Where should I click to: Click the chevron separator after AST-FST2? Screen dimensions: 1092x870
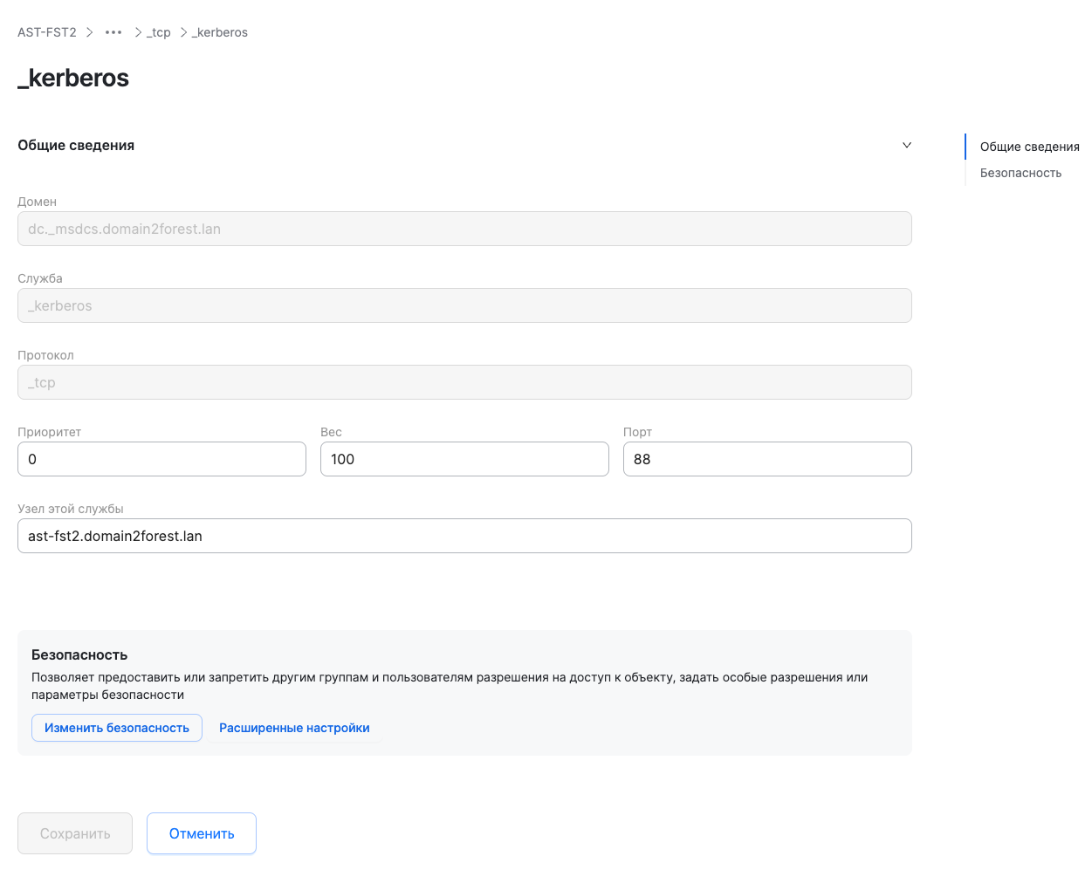(88, 31)
